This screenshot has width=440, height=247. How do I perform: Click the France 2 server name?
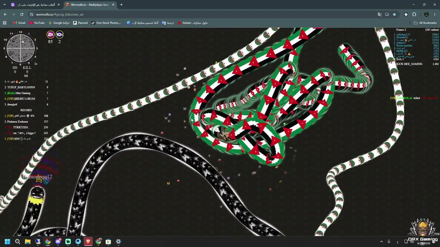point(401,30)
